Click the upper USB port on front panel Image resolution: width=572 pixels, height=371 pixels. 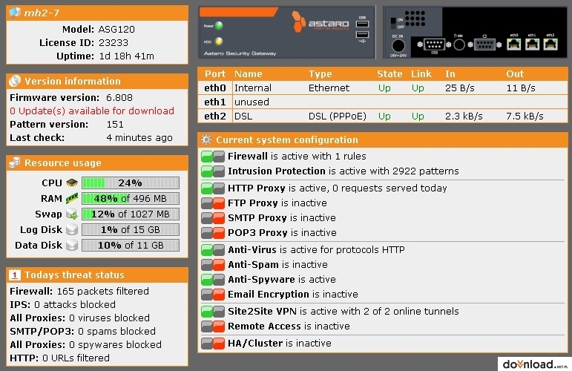(x=362, y=24)
